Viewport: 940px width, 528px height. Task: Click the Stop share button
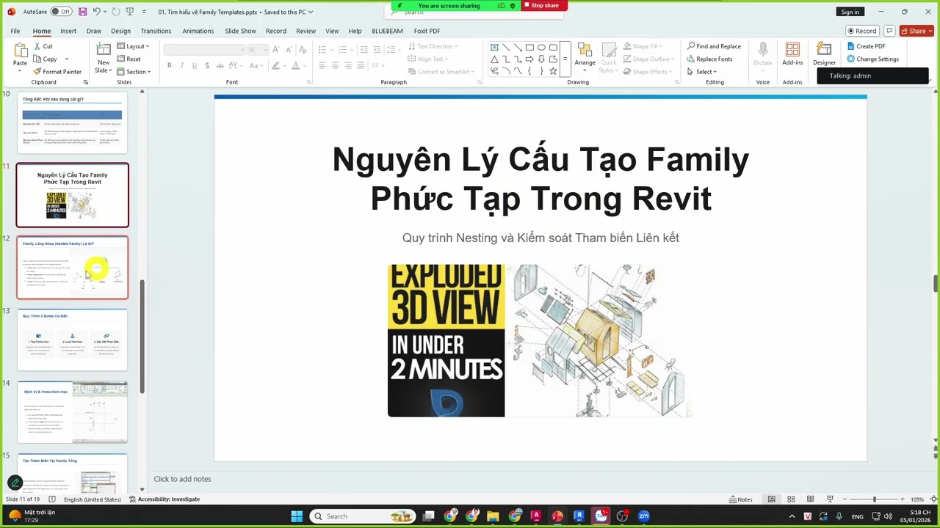544,5
